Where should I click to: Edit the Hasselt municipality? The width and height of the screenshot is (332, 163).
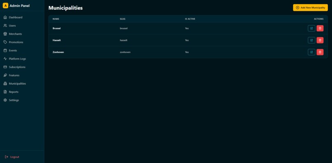311,40
